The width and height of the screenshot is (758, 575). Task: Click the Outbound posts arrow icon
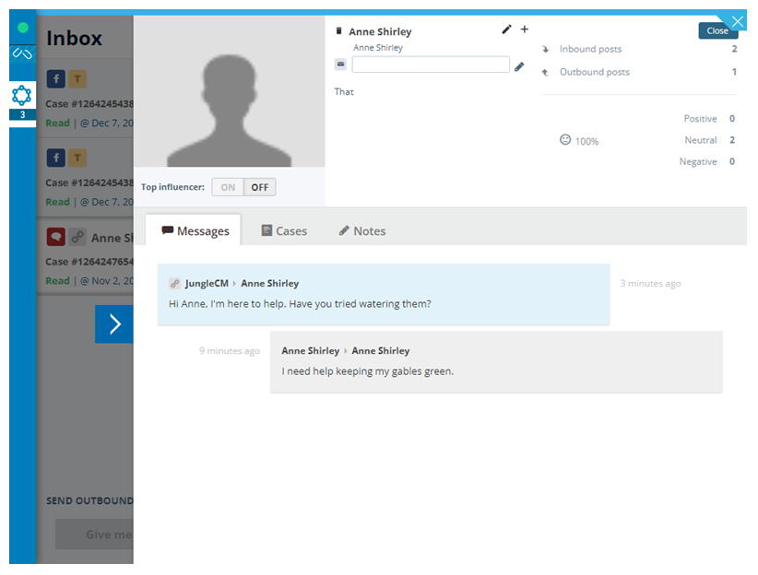click(545, 73)
